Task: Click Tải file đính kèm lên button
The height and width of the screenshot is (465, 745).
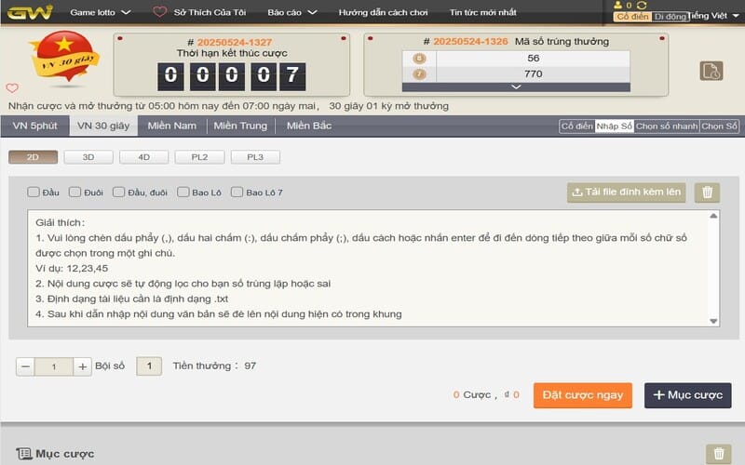Action: 626,193
